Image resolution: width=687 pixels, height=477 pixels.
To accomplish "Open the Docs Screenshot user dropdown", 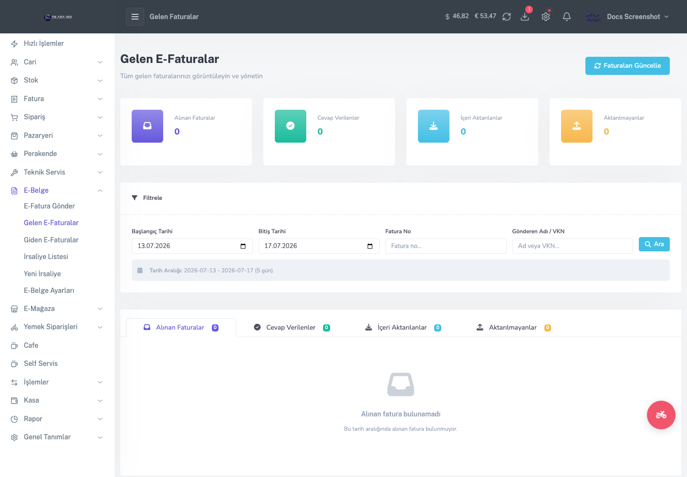I will point(627,17).
